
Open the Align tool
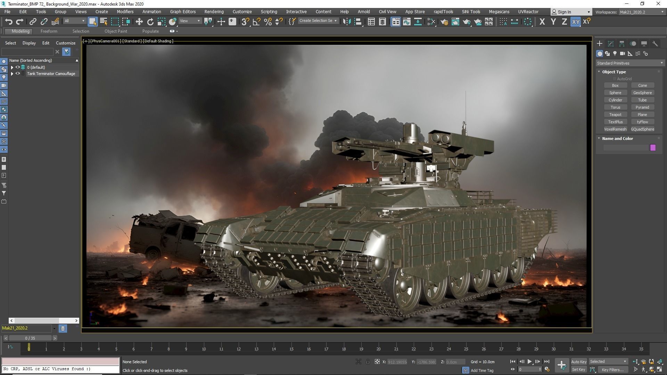[358, 22]
